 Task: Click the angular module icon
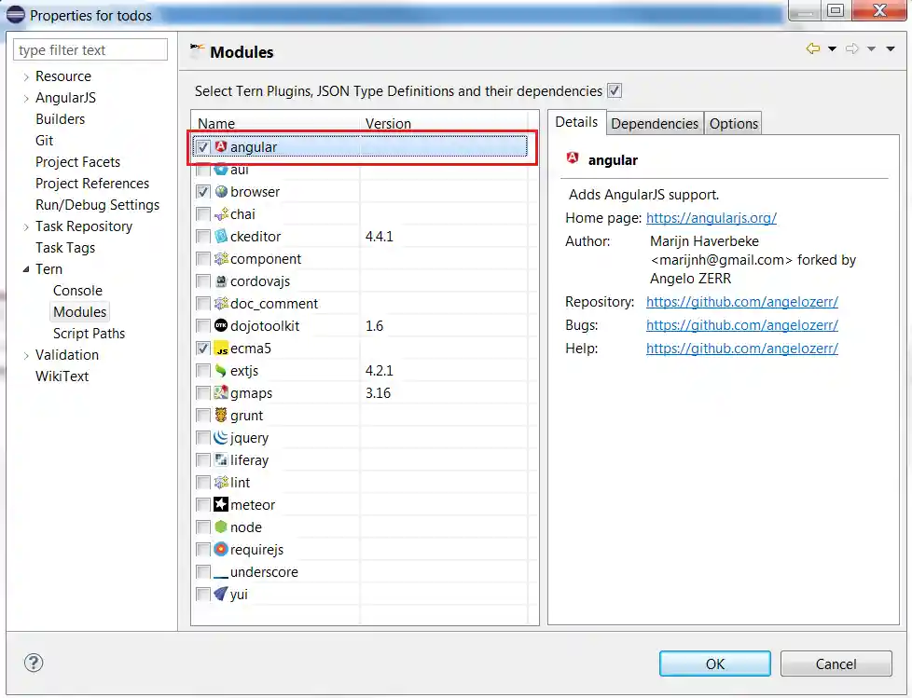221,146
